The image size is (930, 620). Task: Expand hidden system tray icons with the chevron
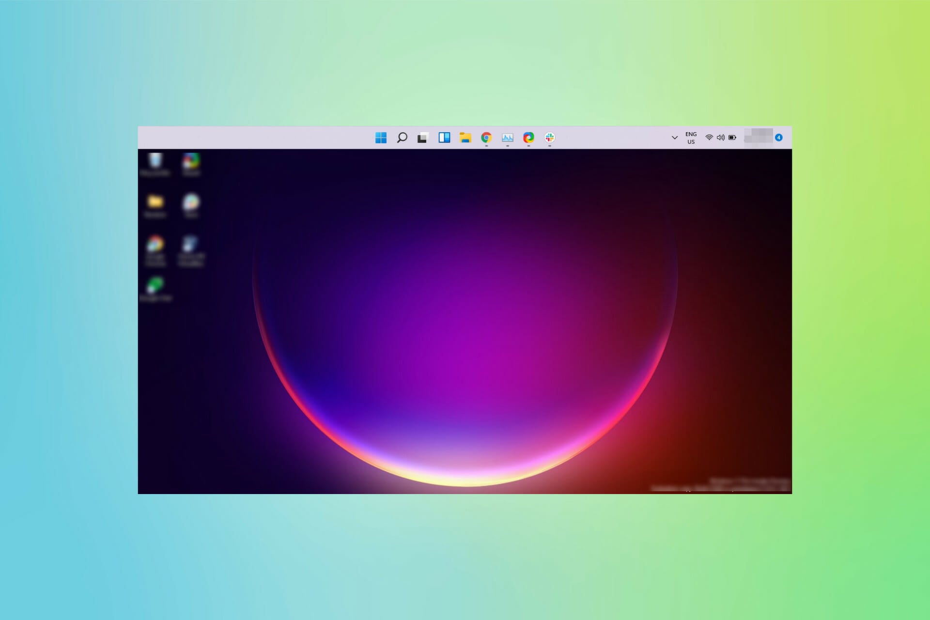click(x=674, y=138)
